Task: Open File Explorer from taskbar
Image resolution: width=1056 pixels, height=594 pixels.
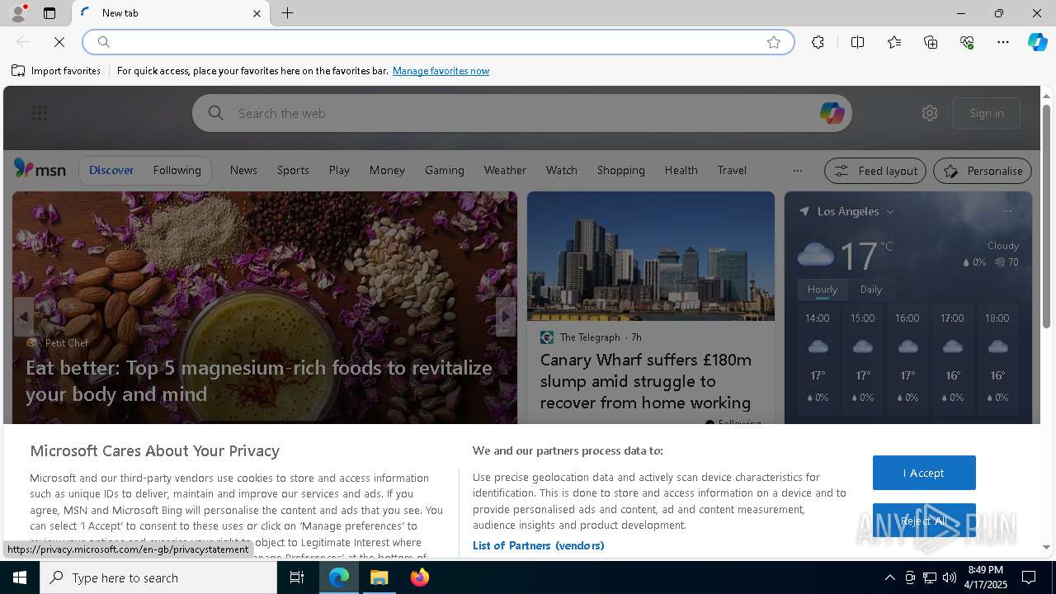Action: tap(379, 577)
